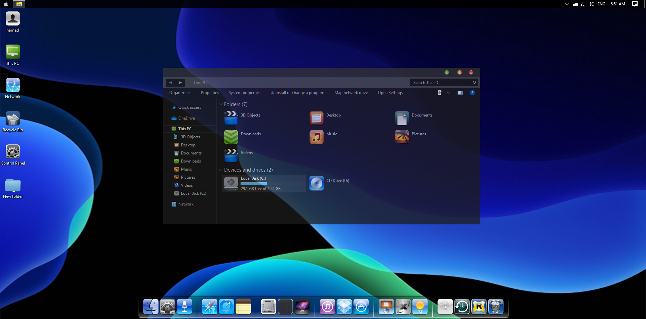
Task: Collapse the Folders (7) group
Action: click(x=221, y=104)
